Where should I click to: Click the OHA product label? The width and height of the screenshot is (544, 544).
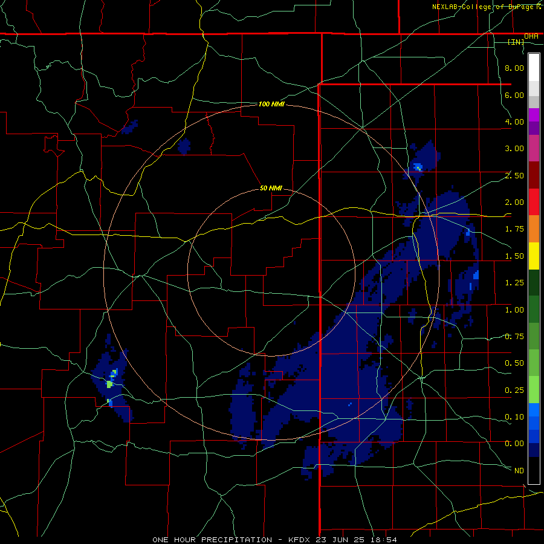(x=531, y=36)
